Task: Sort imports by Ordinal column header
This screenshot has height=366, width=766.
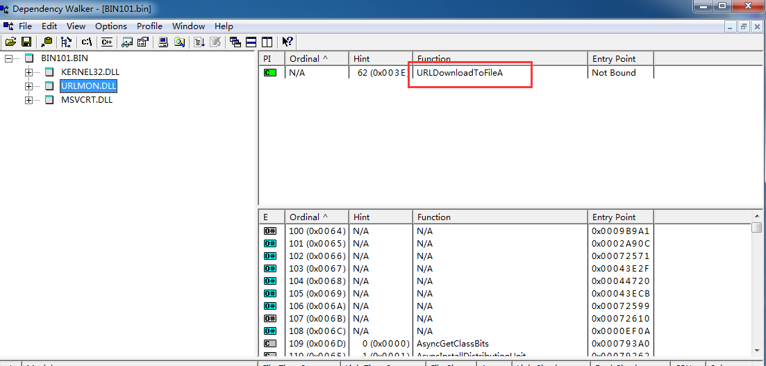Action: coord(317,58)
